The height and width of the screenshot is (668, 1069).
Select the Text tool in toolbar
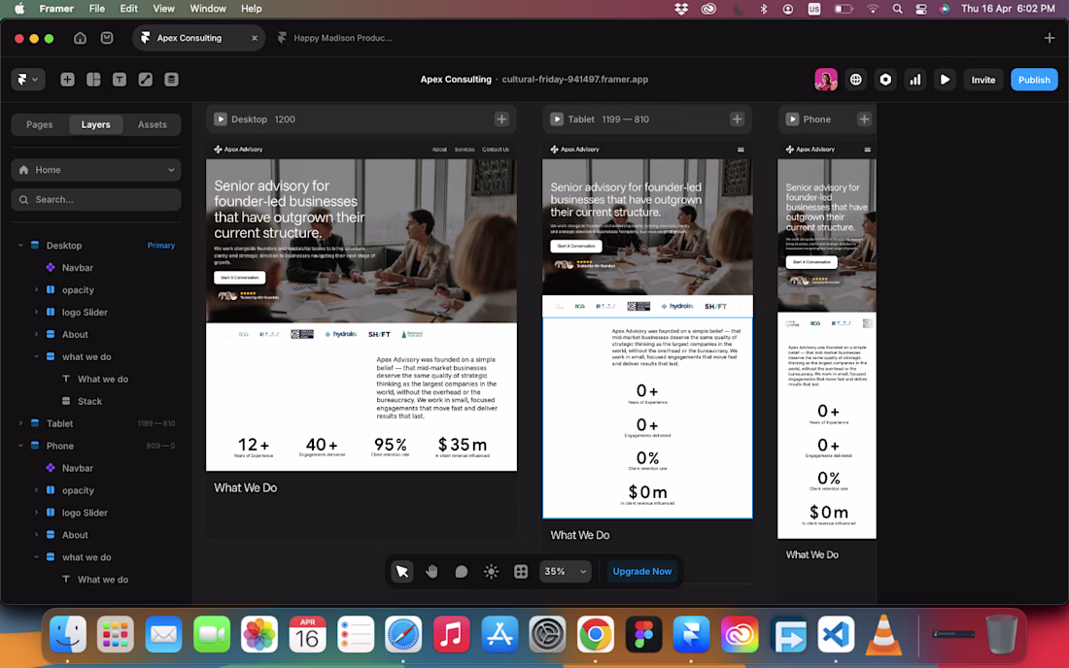(120, 80)
